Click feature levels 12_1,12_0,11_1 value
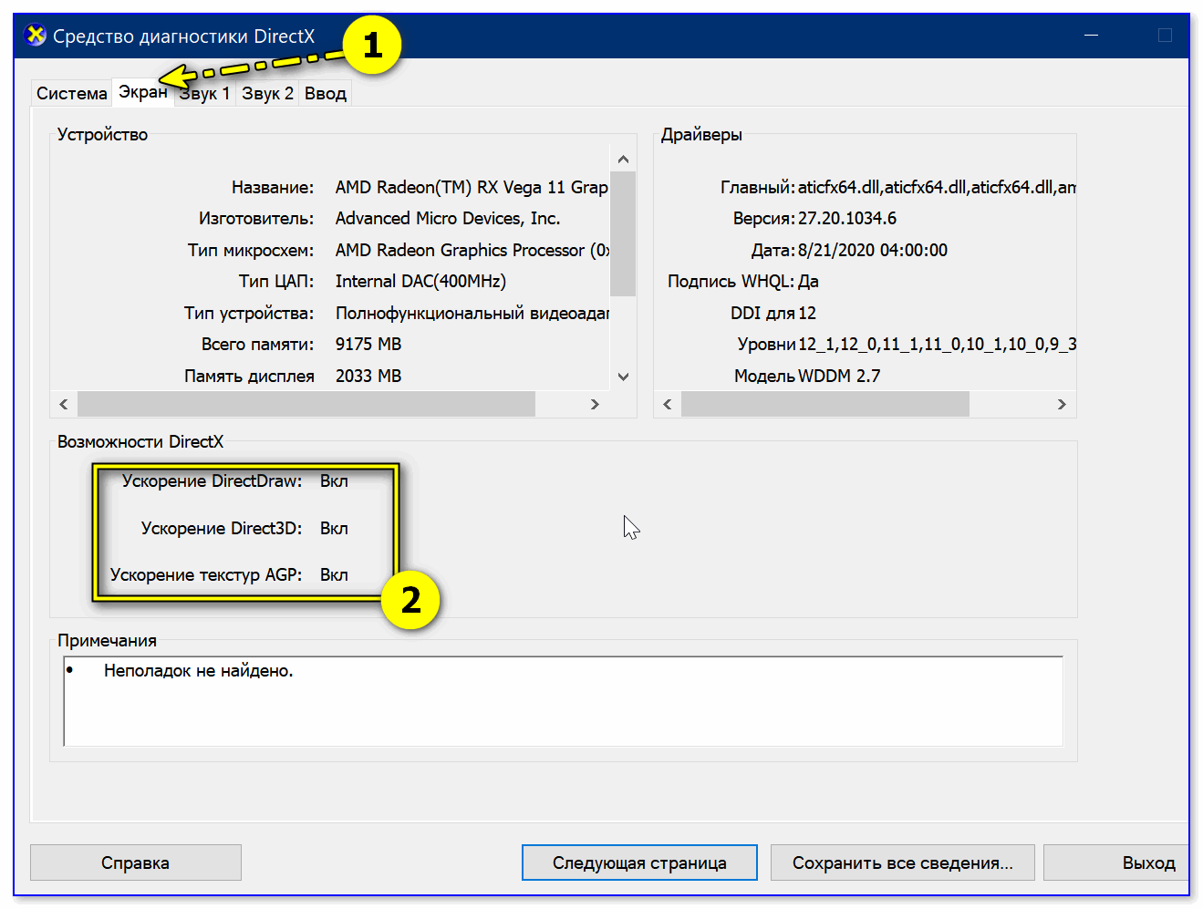The height and width of the screenshot is (909, 1203). point(937,344)
